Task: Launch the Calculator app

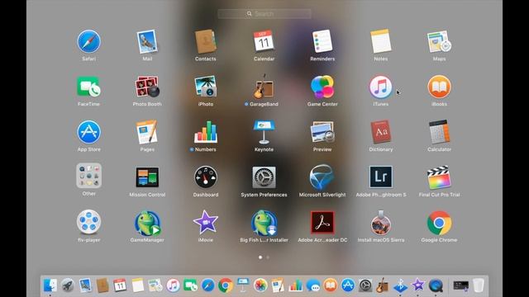Action: pos(439,132)
